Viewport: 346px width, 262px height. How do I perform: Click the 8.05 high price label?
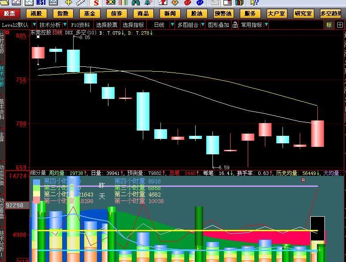tap(85, 37)
